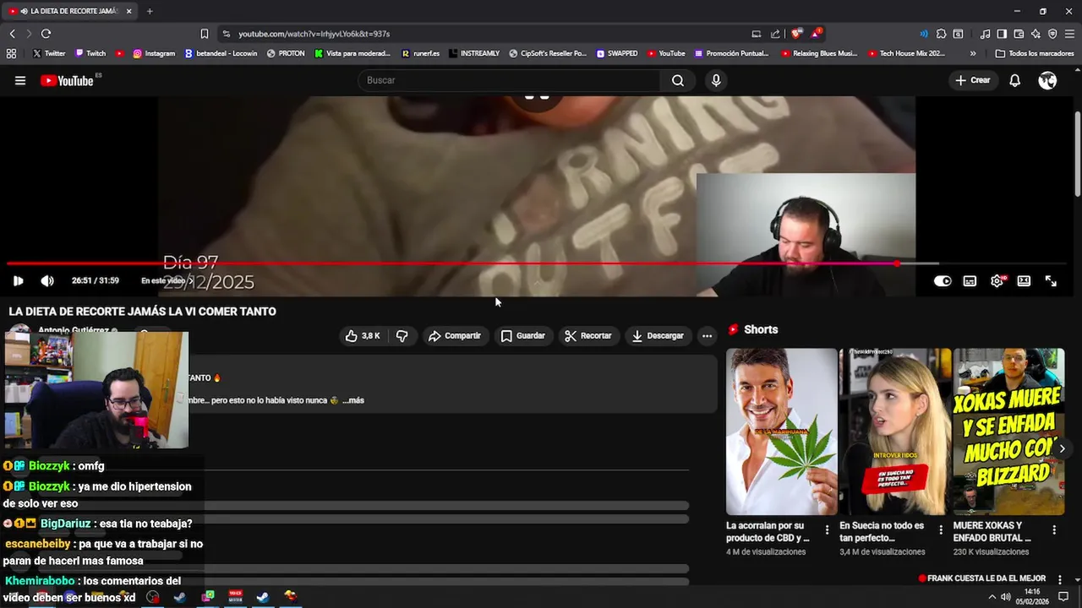Viewport: 1082px width, 608px height.
Task: Start voice search with the microphone
Action: (716, 80)
